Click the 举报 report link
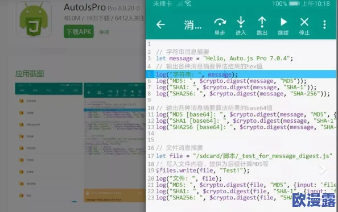 tap(104, 32)
